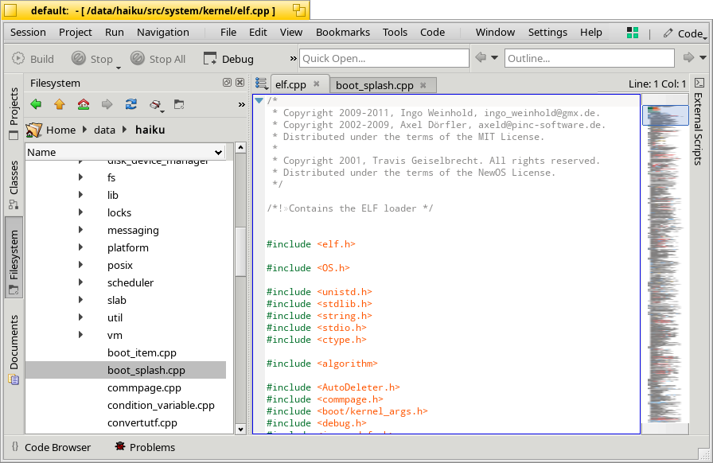
Task: Open the Problems bottom panel
Action: 146,447
